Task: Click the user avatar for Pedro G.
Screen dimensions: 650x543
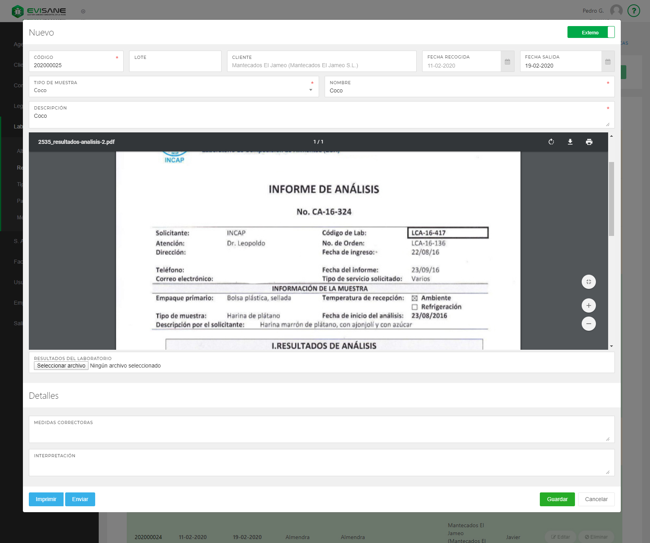Action: [616, 11]
